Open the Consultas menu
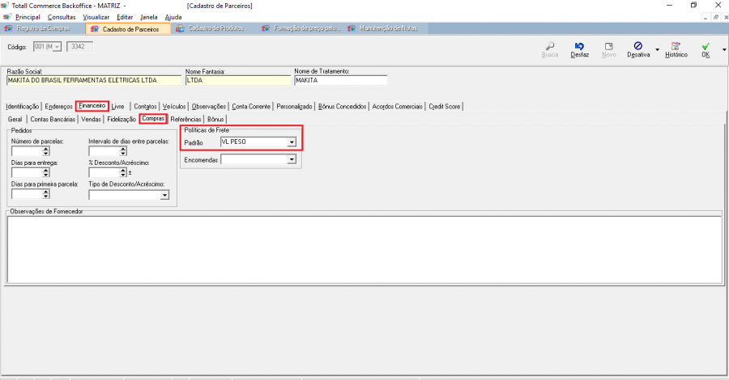The width and height of the screenshot is (729, 380). click(62, 17)
